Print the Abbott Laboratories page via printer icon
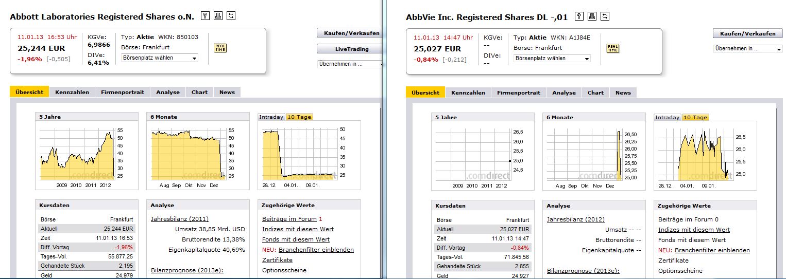786x279 pixels. coord(218,16)
